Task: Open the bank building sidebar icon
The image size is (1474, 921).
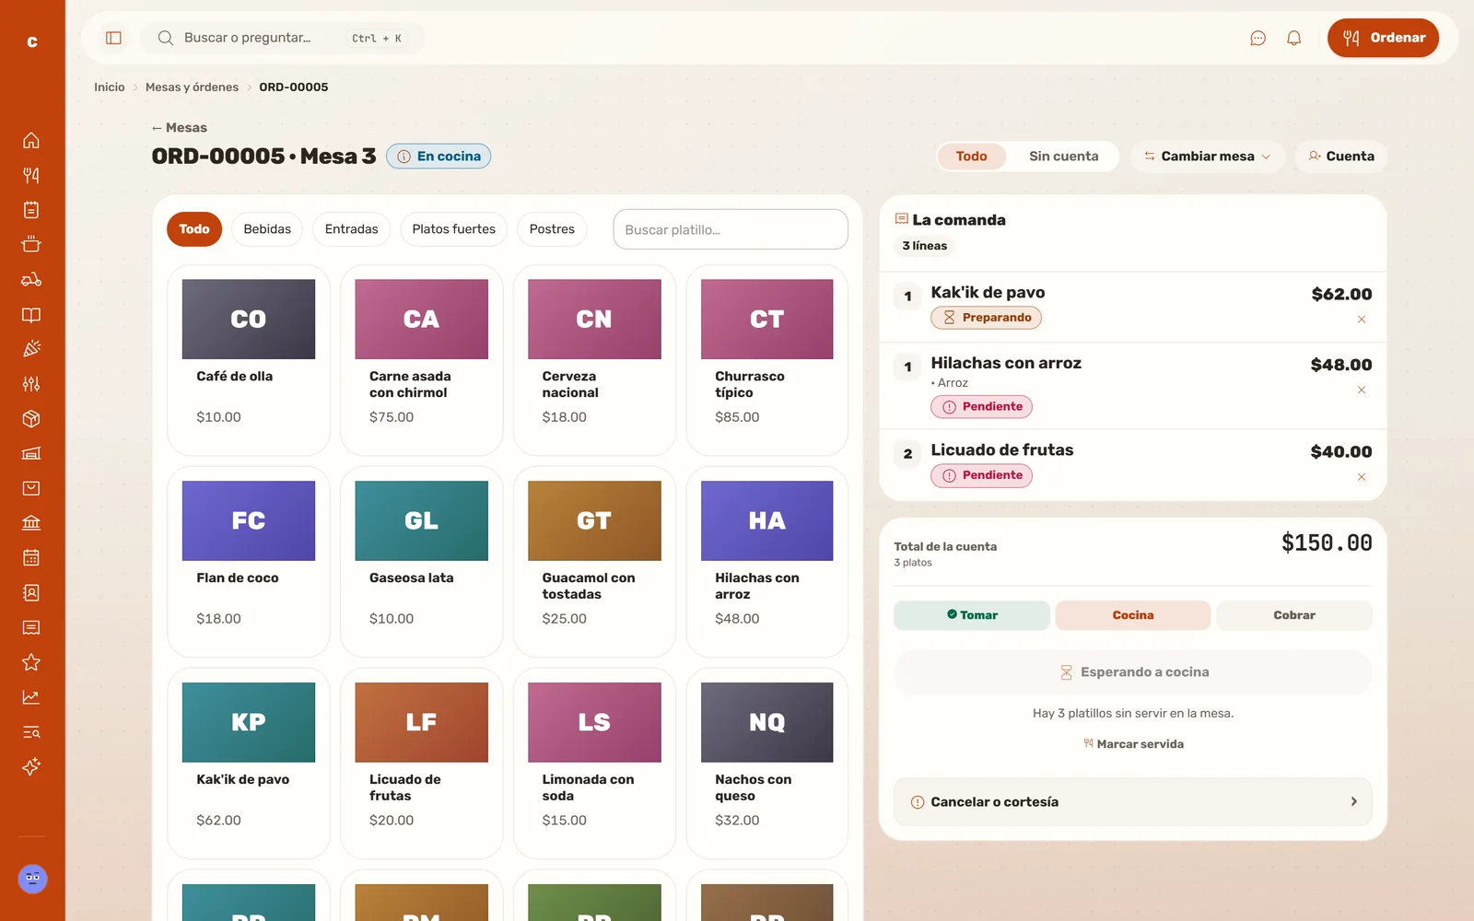Action: coord(31,523)
